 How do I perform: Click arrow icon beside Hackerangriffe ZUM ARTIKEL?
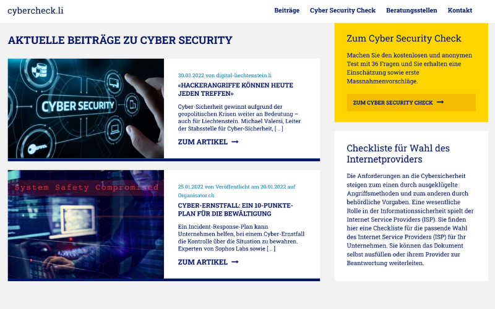(x=235, y=142)
